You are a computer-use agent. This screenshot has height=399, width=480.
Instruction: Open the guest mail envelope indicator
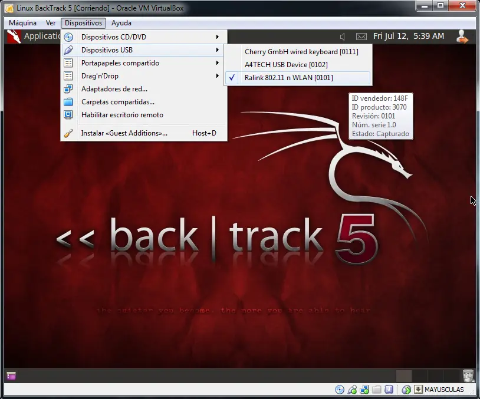click(361, 37)
